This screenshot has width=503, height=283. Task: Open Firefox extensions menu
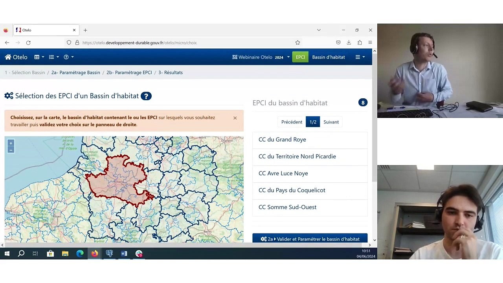[x=360, y=42]
